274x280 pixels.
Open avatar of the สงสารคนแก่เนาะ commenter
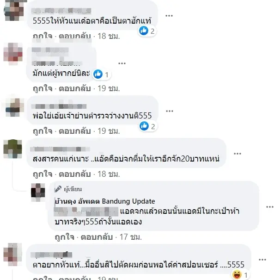(x=12, y=149)
